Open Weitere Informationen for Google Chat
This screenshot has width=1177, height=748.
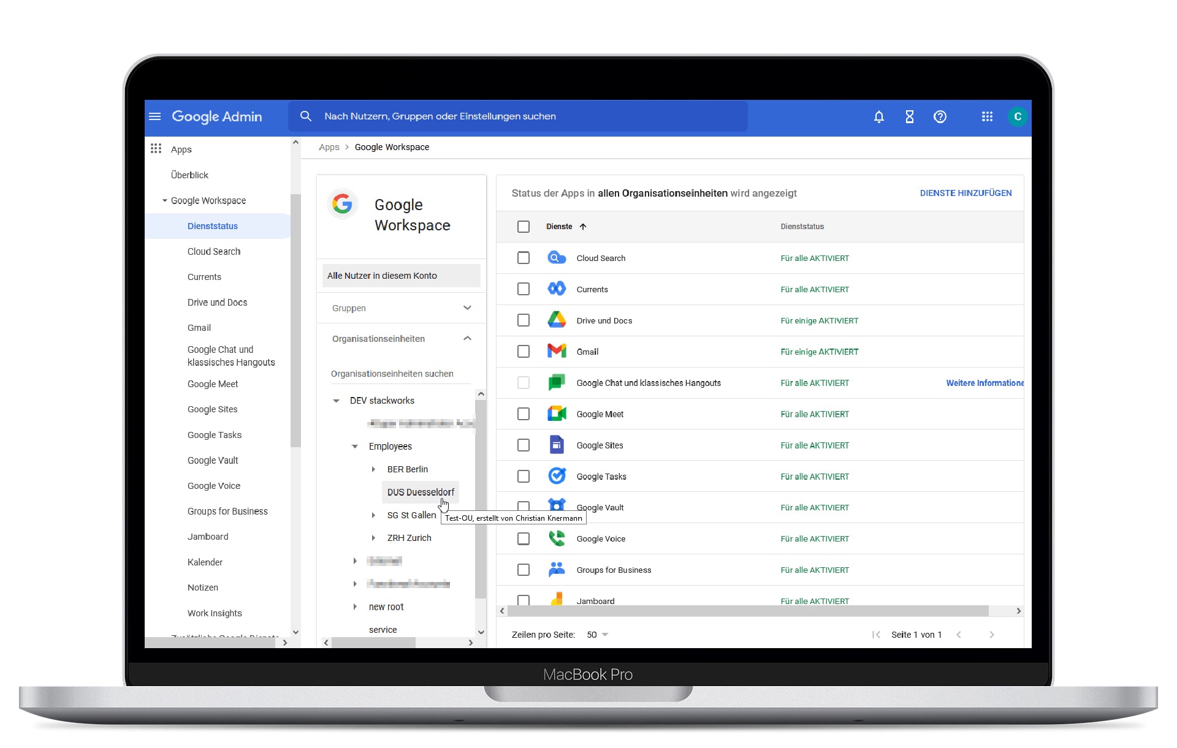point(984,383)
